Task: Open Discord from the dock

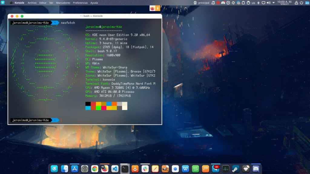Action: click(x=256, y=169)
